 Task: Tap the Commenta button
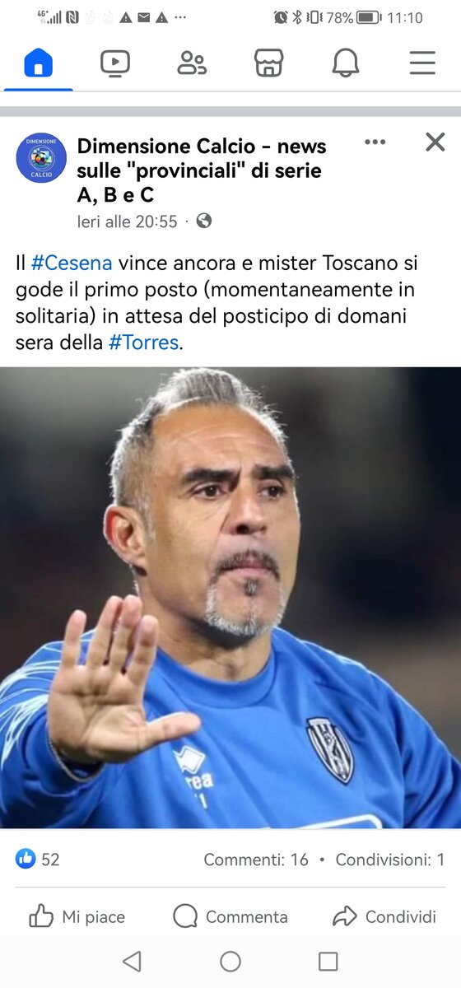tap(230, 916)
